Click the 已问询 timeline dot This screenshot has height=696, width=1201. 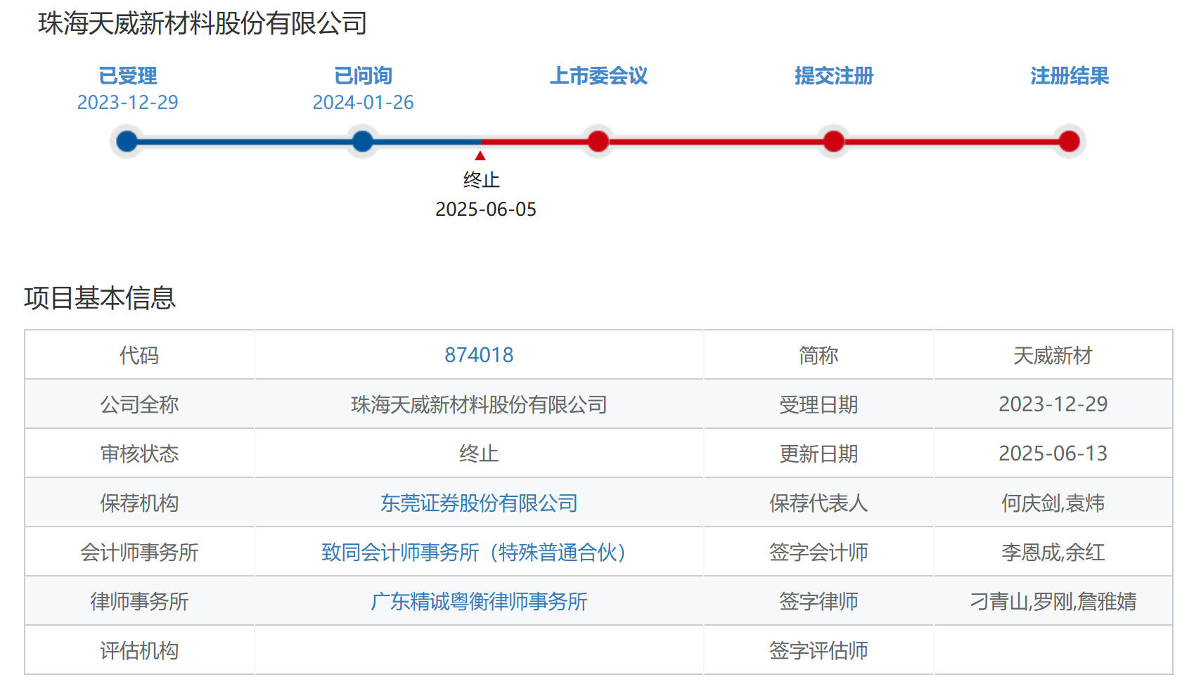click(363, 141)
